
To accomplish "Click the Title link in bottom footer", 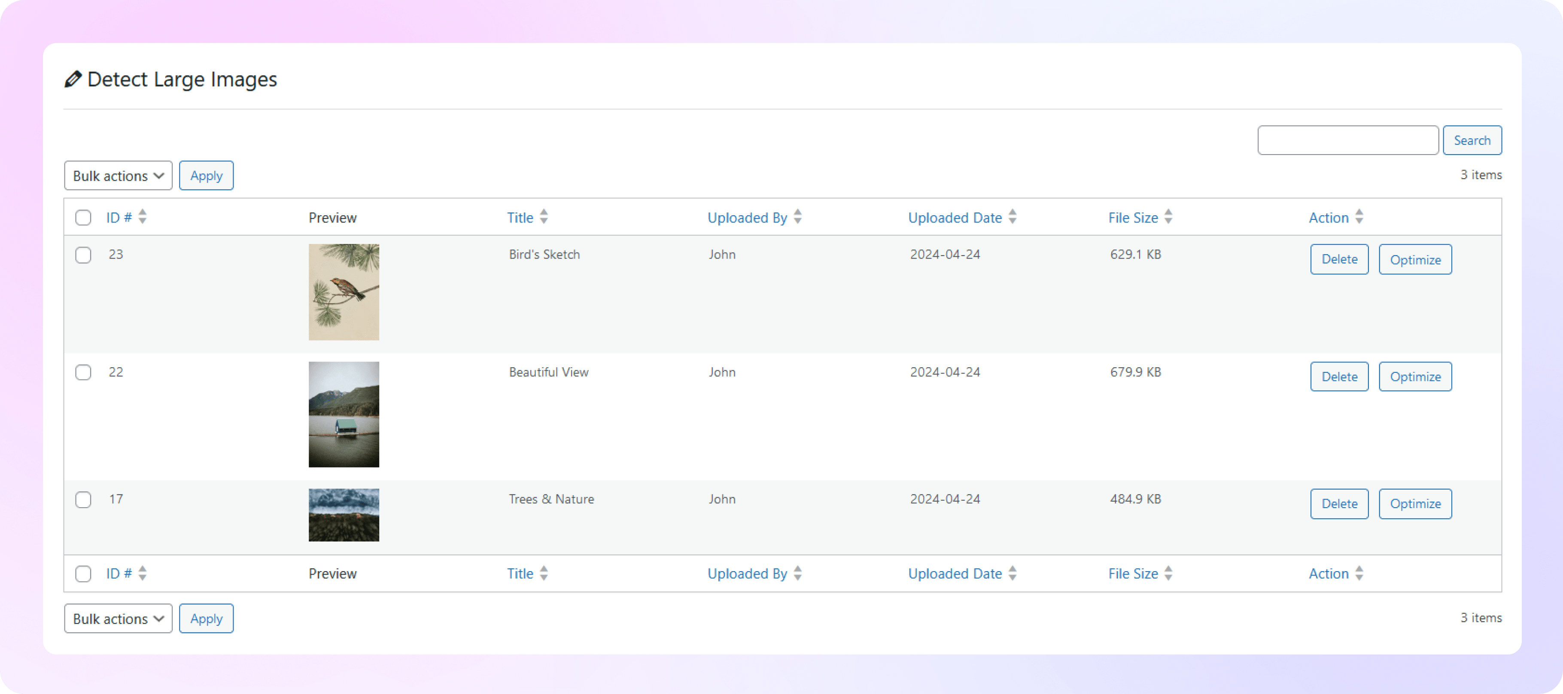I will 520,574.
